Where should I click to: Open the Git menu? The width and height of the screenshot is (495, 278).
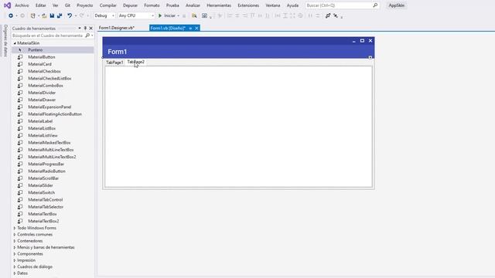coord(67,5)
